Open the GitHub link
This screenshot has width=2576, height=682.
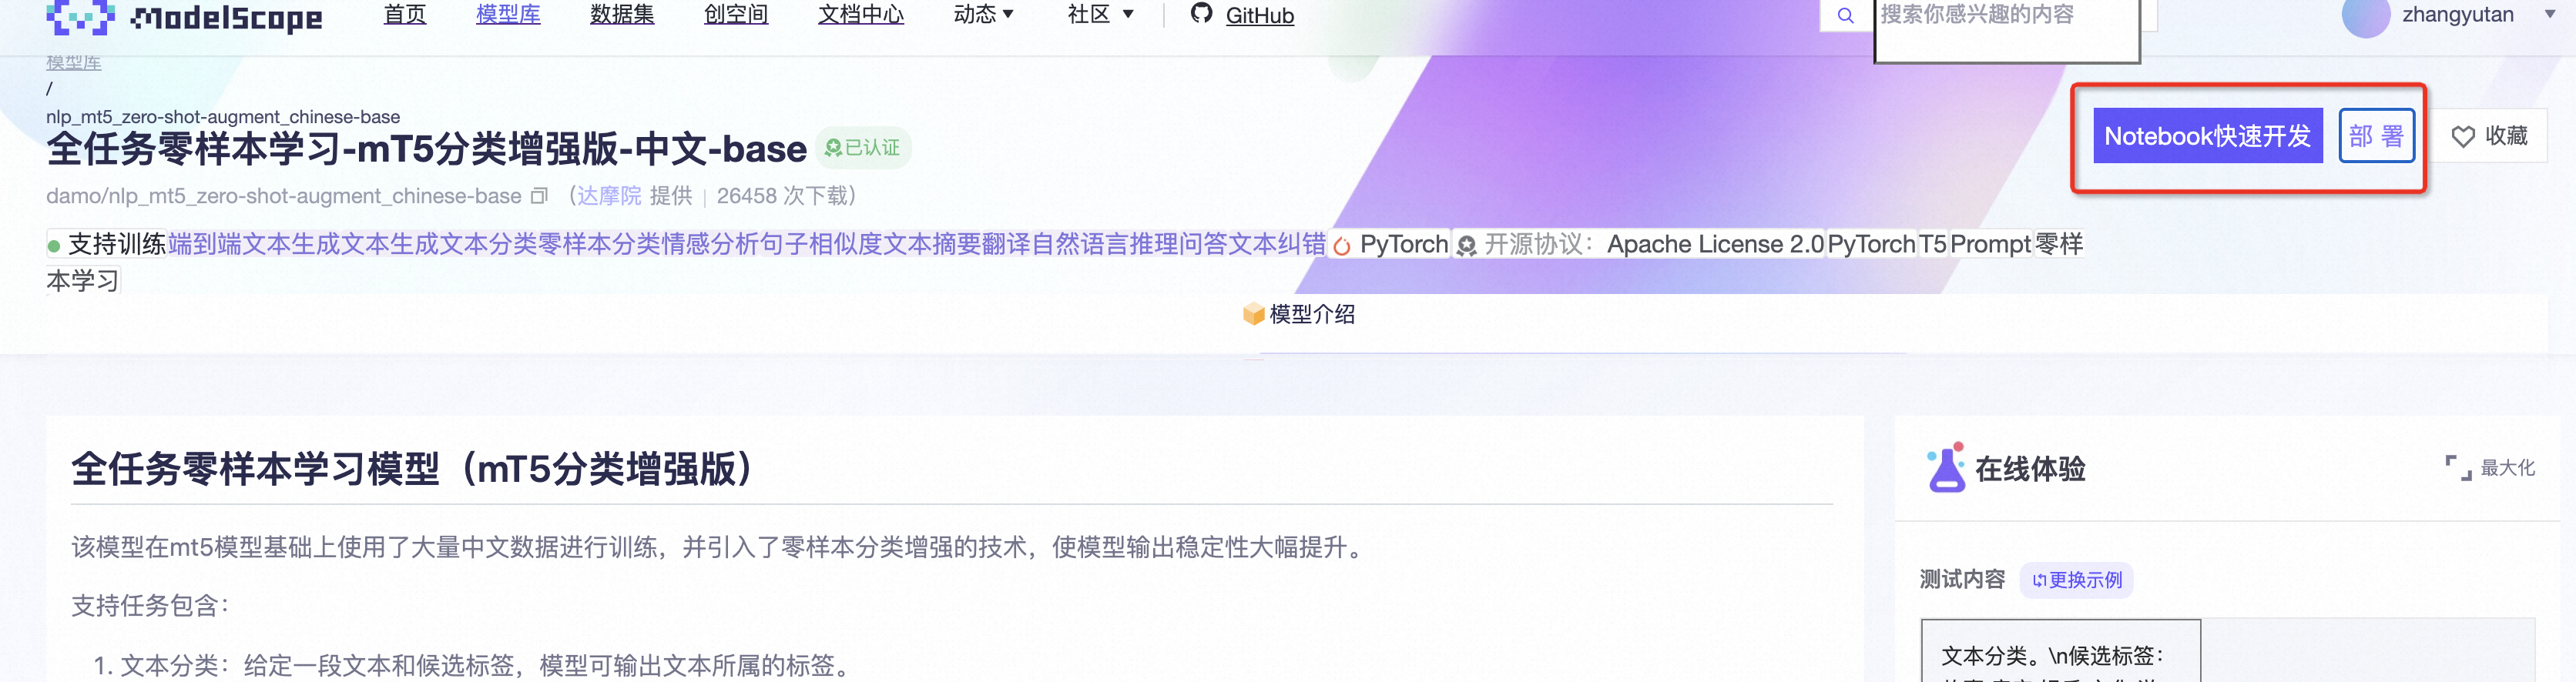(1259, 15)
